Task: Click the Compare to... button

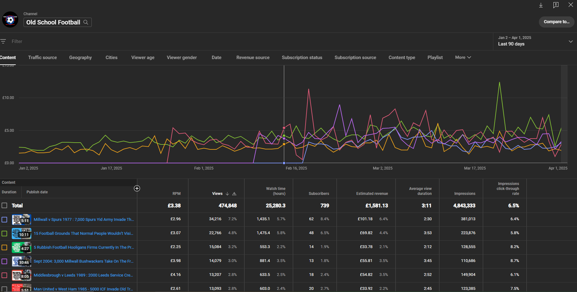Action: [x=557, y=22]
